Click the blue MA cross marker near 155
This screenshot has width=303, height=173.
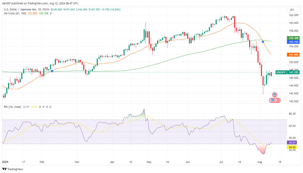coord(263,42)
